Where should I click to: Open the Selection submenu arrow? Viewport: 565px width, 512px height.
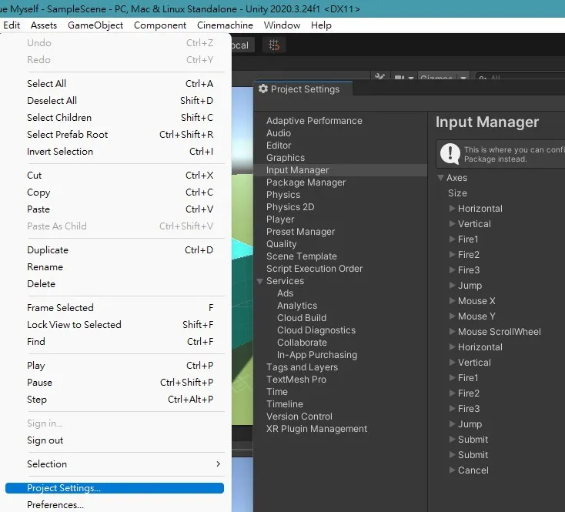coord(218,463)
